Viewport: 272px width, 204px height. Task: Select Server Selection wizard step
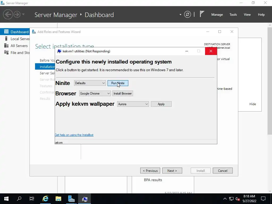coord(47,73)
